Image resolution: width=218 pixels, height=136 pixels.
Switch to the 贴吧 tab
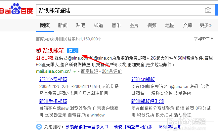pyautogui.click(x=80, y=25)
